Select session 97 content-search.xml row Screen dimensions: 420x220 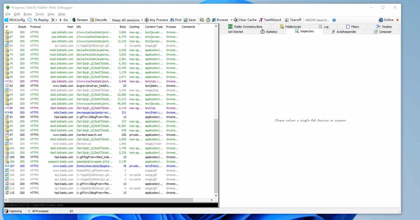tap(109, 135)
